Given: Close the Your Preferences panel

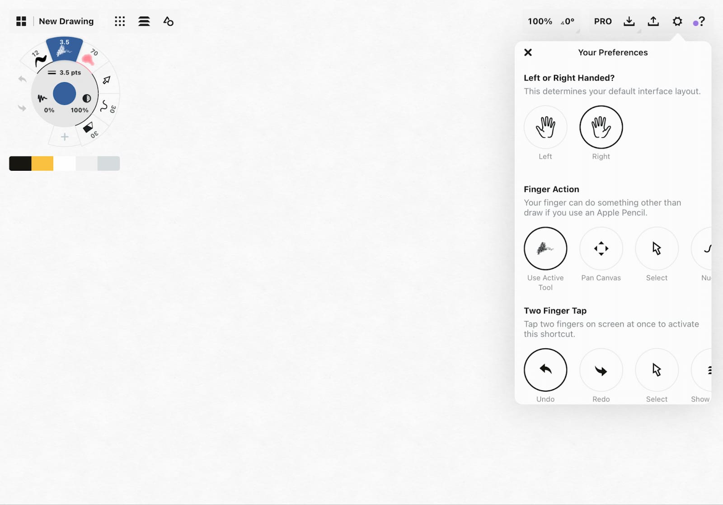Looking at the screenshot, I should click(528, 52).
